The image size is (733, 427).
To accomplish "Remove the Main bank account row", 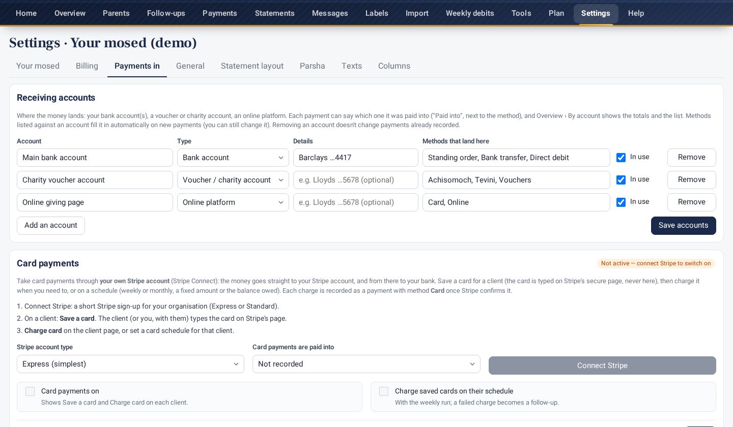I will (x=692, y=158).
